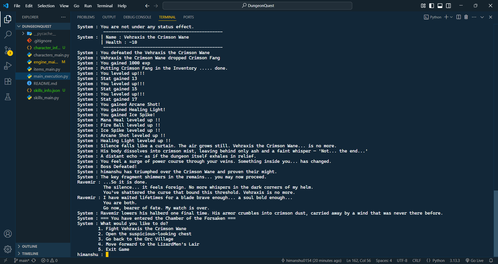Select the Terminal tab

click(167, 17)
